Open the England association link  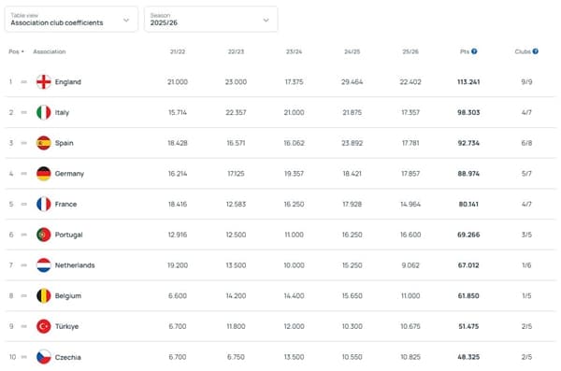(x=68, y=82)
